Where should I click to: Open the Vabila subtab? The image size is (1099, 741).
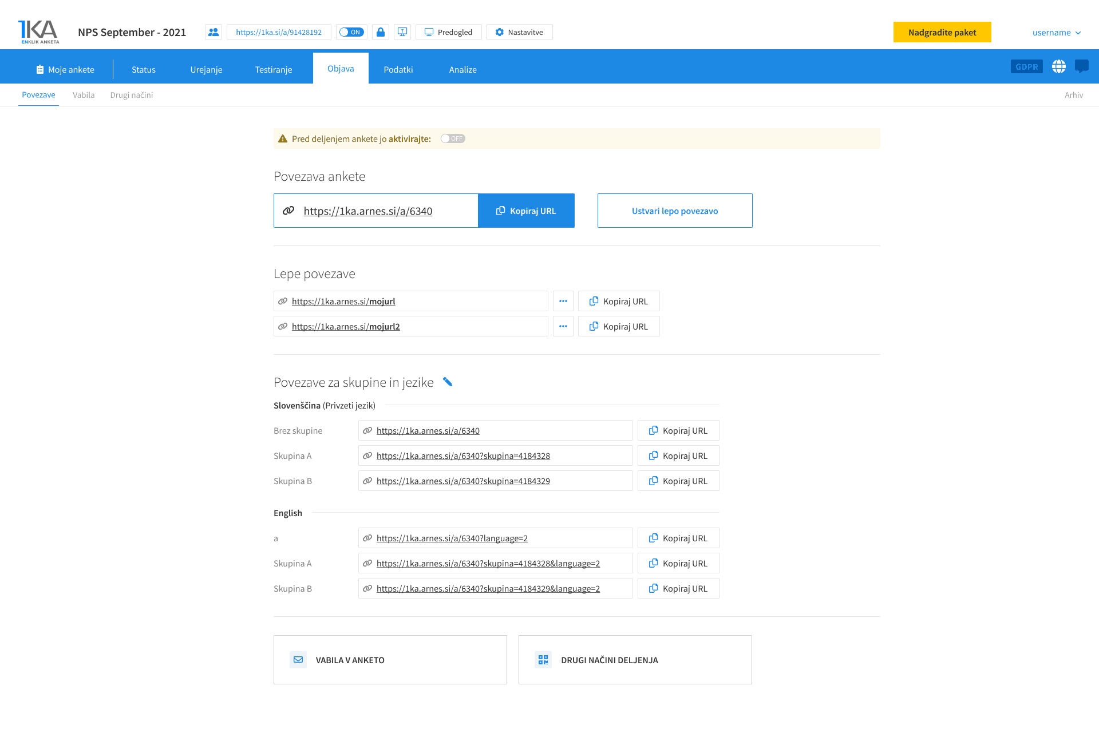84,95
